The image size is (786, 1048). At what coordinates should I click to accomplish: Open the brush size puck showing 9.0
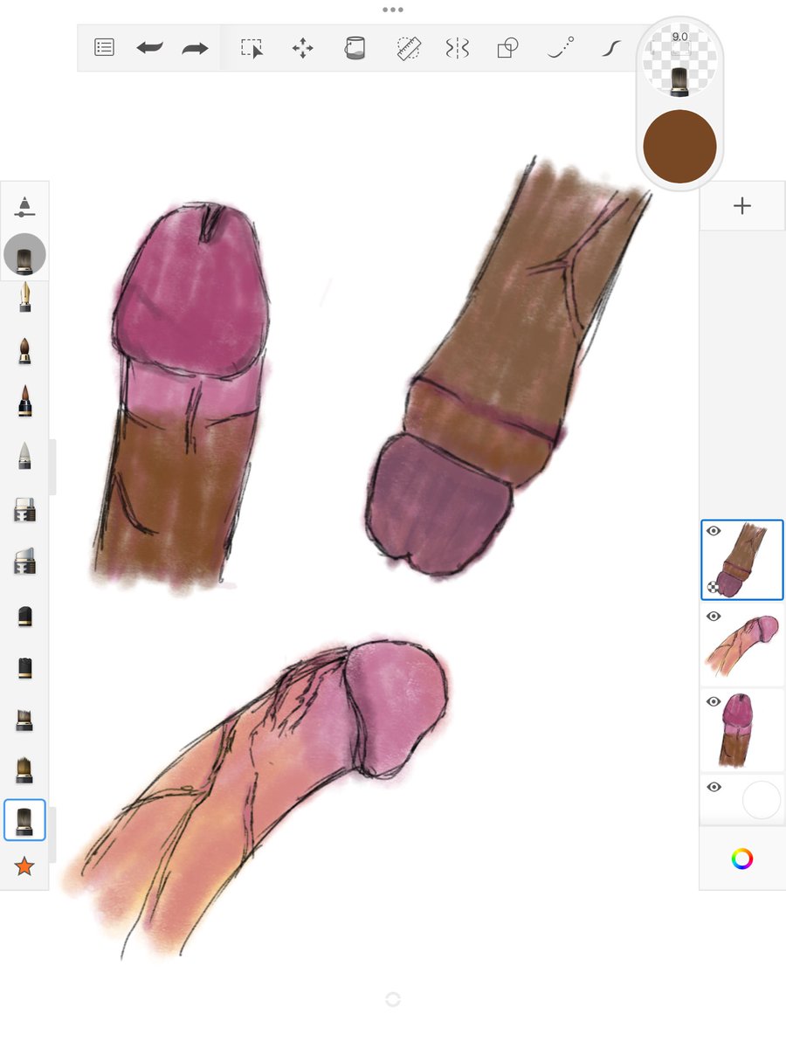pos(679,59)
